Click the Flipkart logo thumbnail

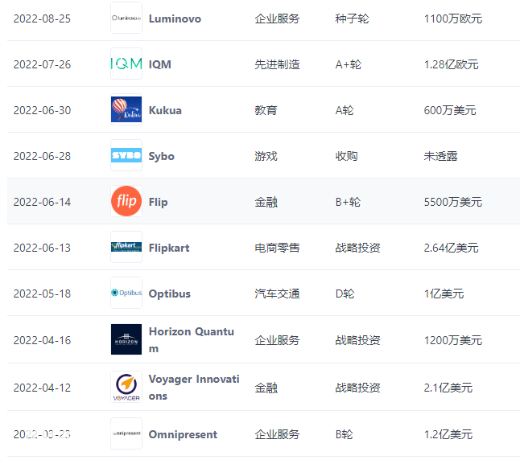(x=126, y=247)
